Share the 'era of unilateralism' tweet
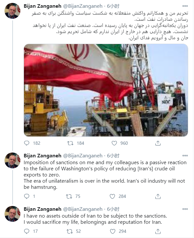This screenshot has height=238, width=194. click(x=158, y=196)
